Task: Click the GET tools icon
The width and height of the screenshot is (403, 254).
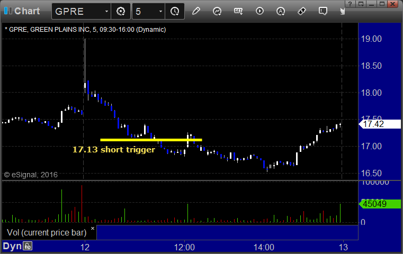Action: click(x=238, y=11)
